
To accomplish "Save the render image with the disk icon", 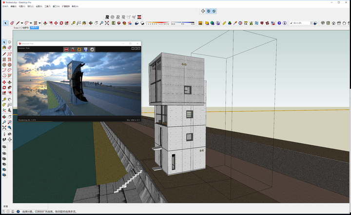I will (85, 49).
